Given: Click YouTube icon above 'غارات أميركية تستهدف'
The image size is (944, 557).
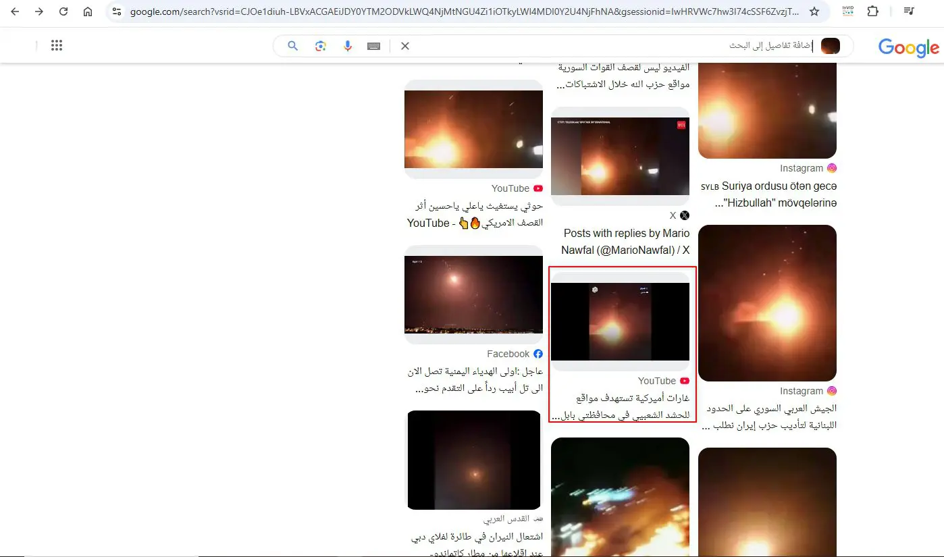Looking at the screenshot, I should 685,381.
